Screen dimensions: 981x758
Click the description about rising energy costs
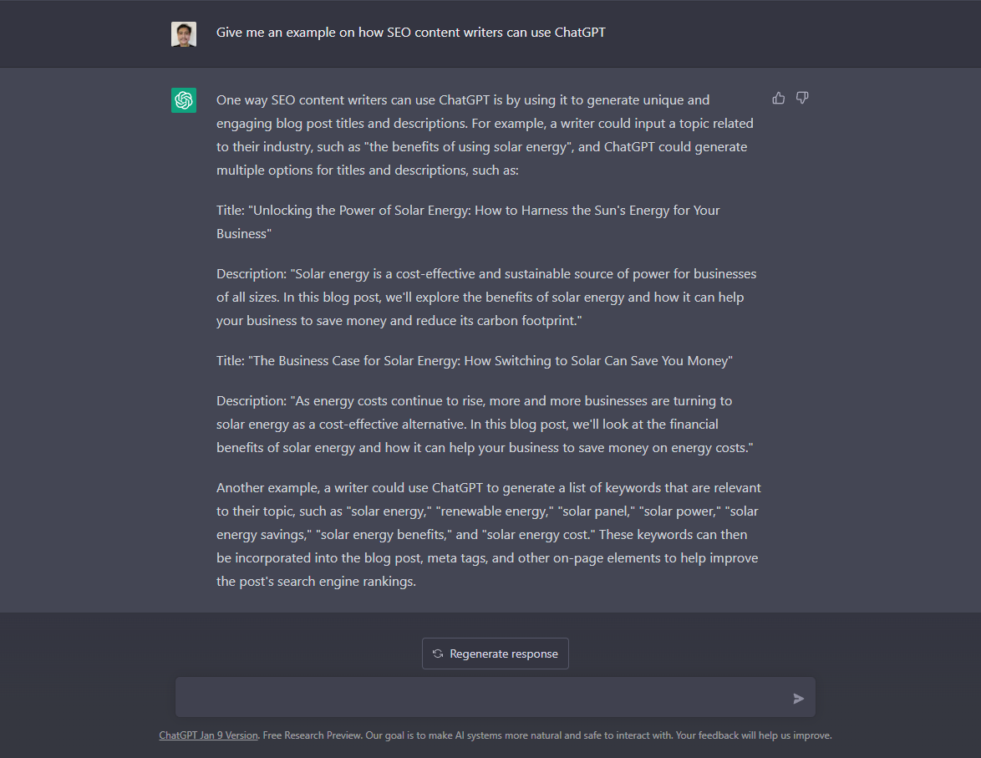485,425
